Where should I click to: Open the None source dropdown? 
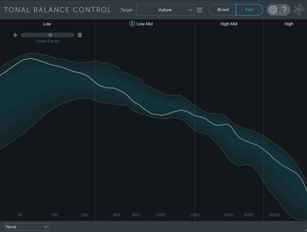[27, 227]
